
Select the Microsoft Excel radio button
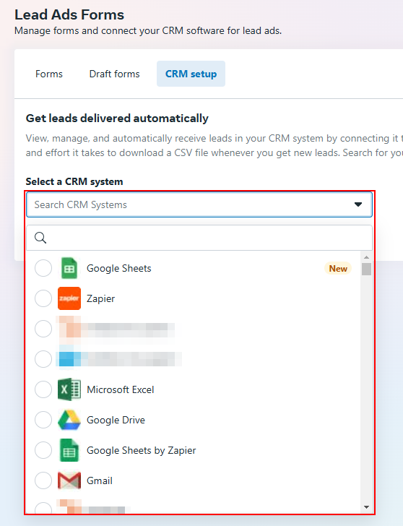pos(43,389)
